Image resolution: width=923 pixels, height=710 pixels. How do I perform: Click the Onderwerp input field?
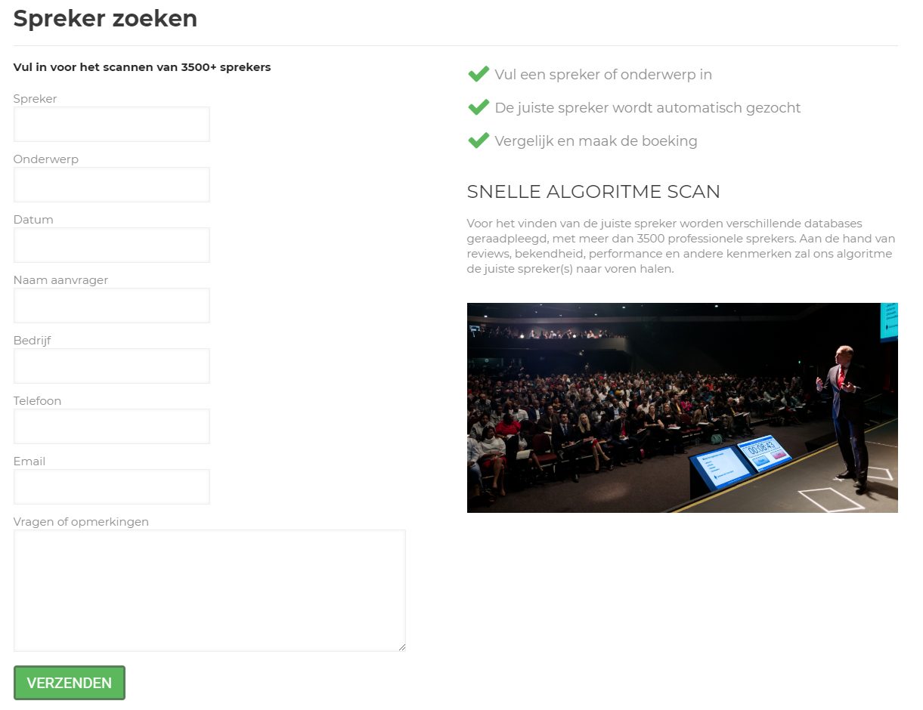click(111, 184)
